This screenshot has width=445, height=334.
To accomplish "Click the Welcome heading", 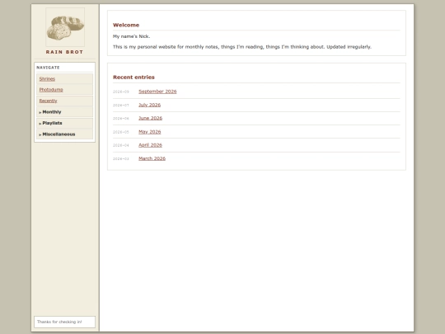I will (x=126, y=25).
